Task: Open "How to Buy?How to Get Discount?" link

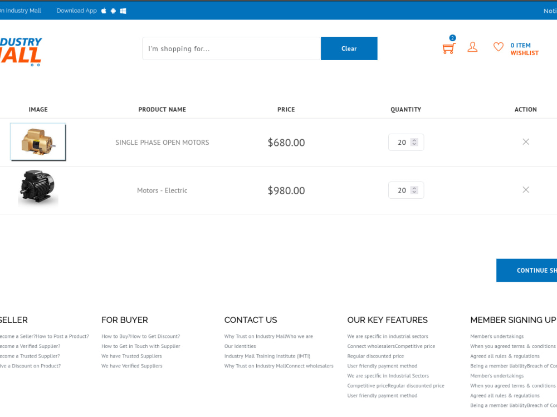Action: (x=141, y=336)
